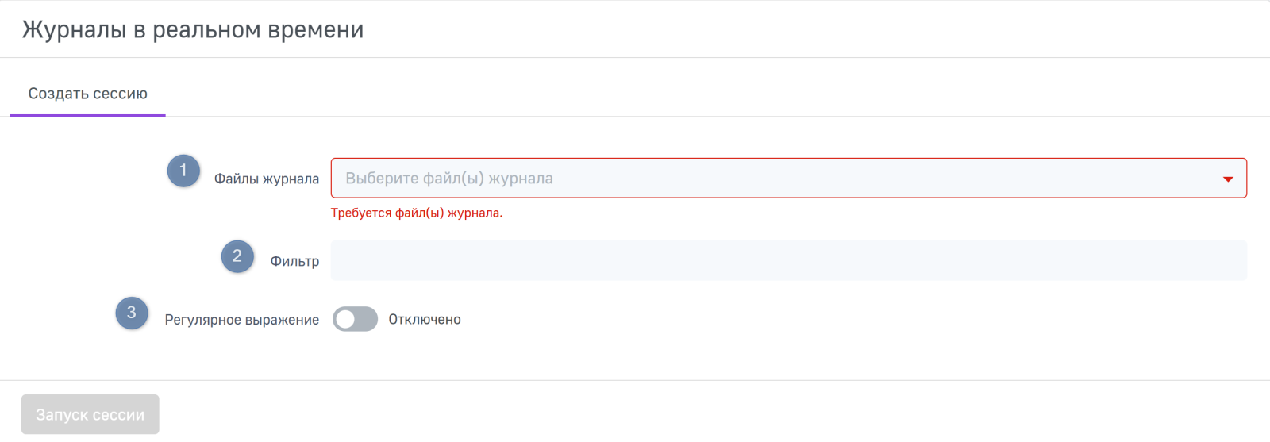Image resolution: width=1270 pixels, height=442 pixels.
Task: Click the "Фильтр" field label
Action: [294, 261]
